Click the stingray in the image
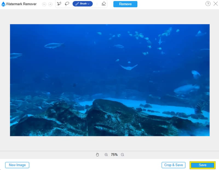Screen dimensions: 219x170 [129, 67]
